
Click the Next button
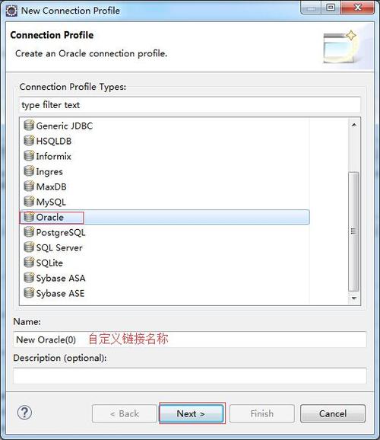pyautogui.click(x=191, y=413)
